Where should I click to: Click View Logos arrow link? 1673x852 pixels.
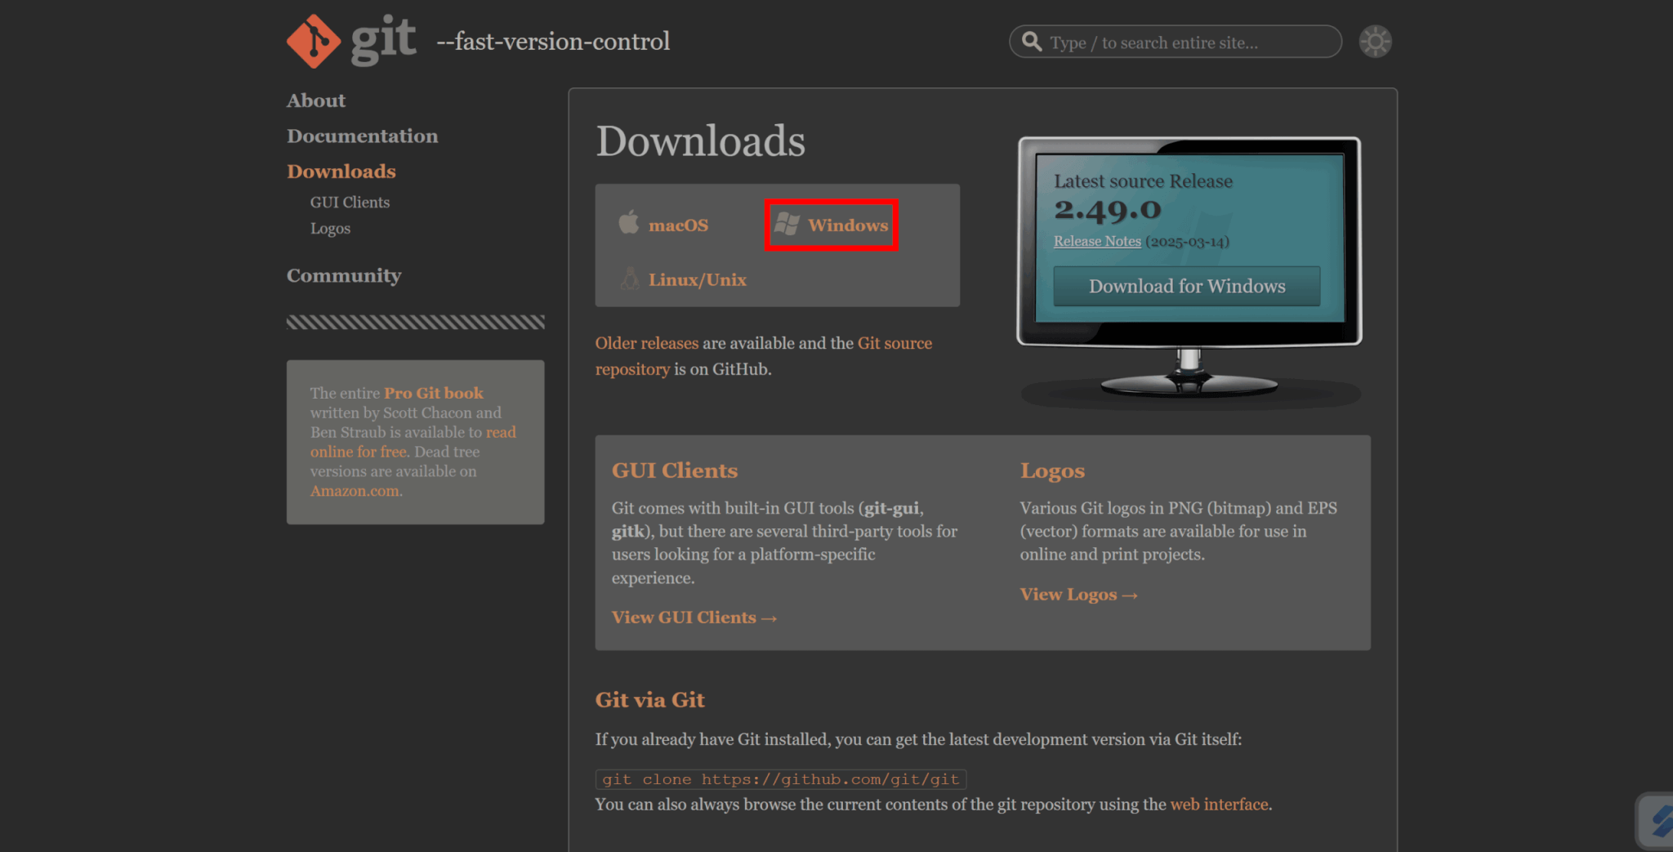pyautogui.click(x=1078, y=595)
